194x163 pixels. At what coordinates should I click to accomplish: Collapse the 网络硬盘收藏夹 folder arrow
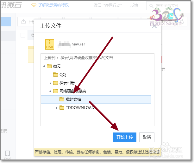(x=50, y=91)
